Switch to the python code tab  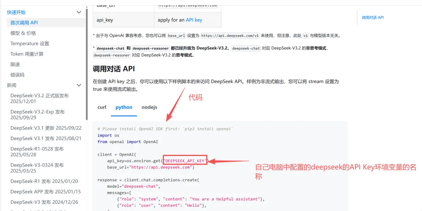pos(124,107)
